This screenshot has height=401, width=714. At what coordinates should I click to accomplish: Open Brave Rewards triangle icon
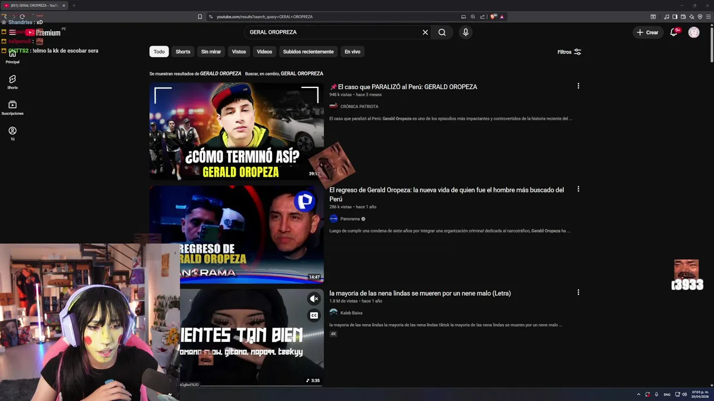click(502, 17)
